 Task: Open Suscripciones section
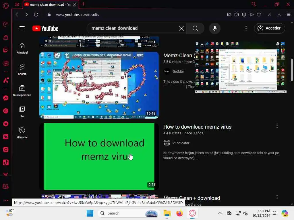click(22, 91)
